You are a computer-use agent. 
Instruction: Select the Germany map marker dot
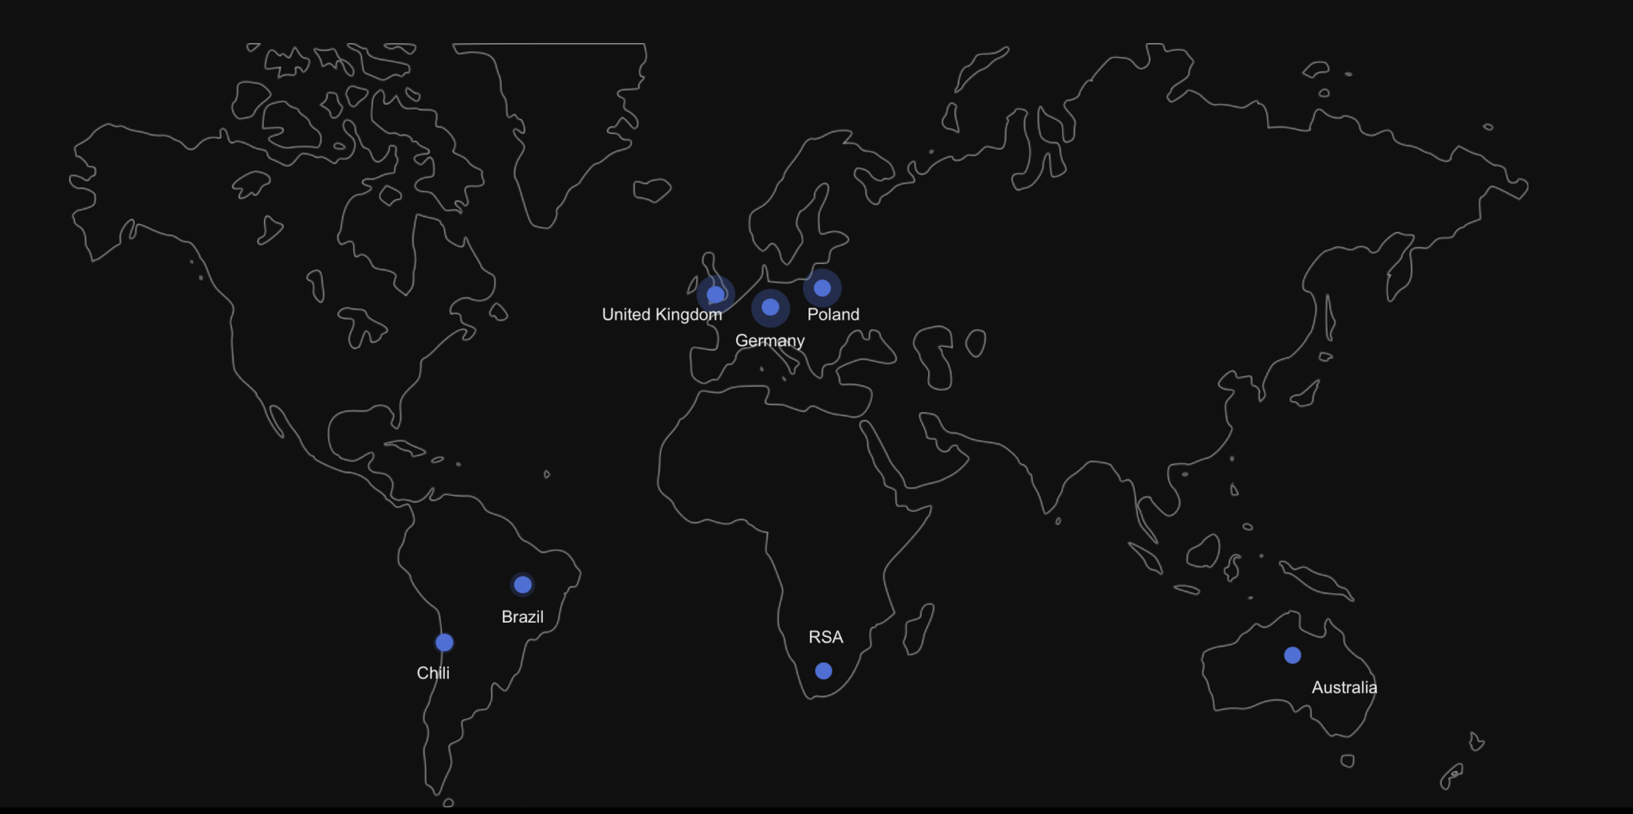770,307
